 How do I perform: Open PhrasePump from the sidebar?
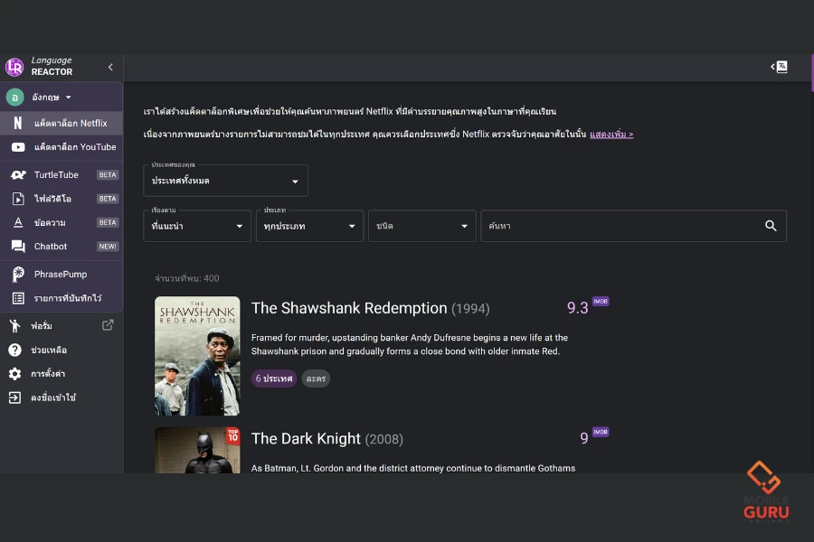click(62, 275)
